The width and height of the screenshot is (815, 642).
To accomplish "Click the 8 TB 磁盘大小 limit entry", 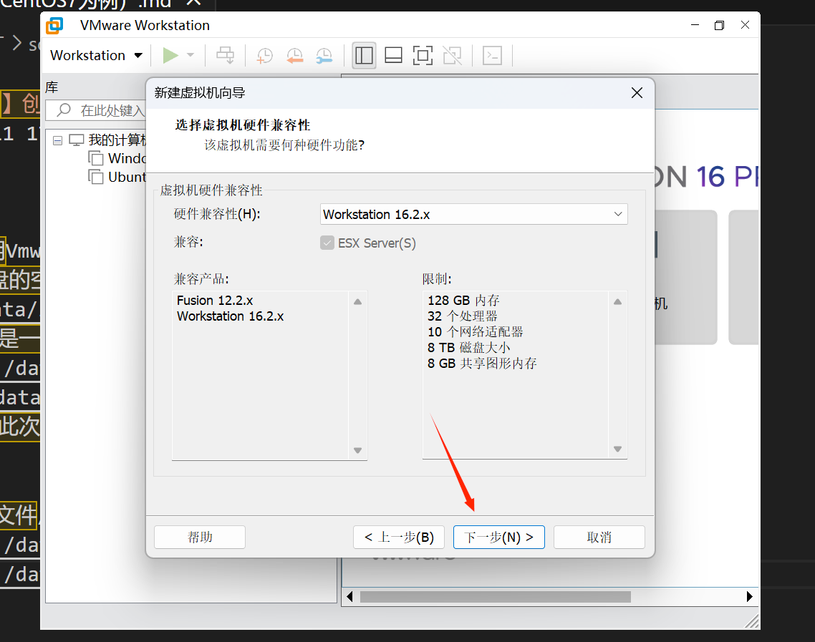I will point(469,347).
